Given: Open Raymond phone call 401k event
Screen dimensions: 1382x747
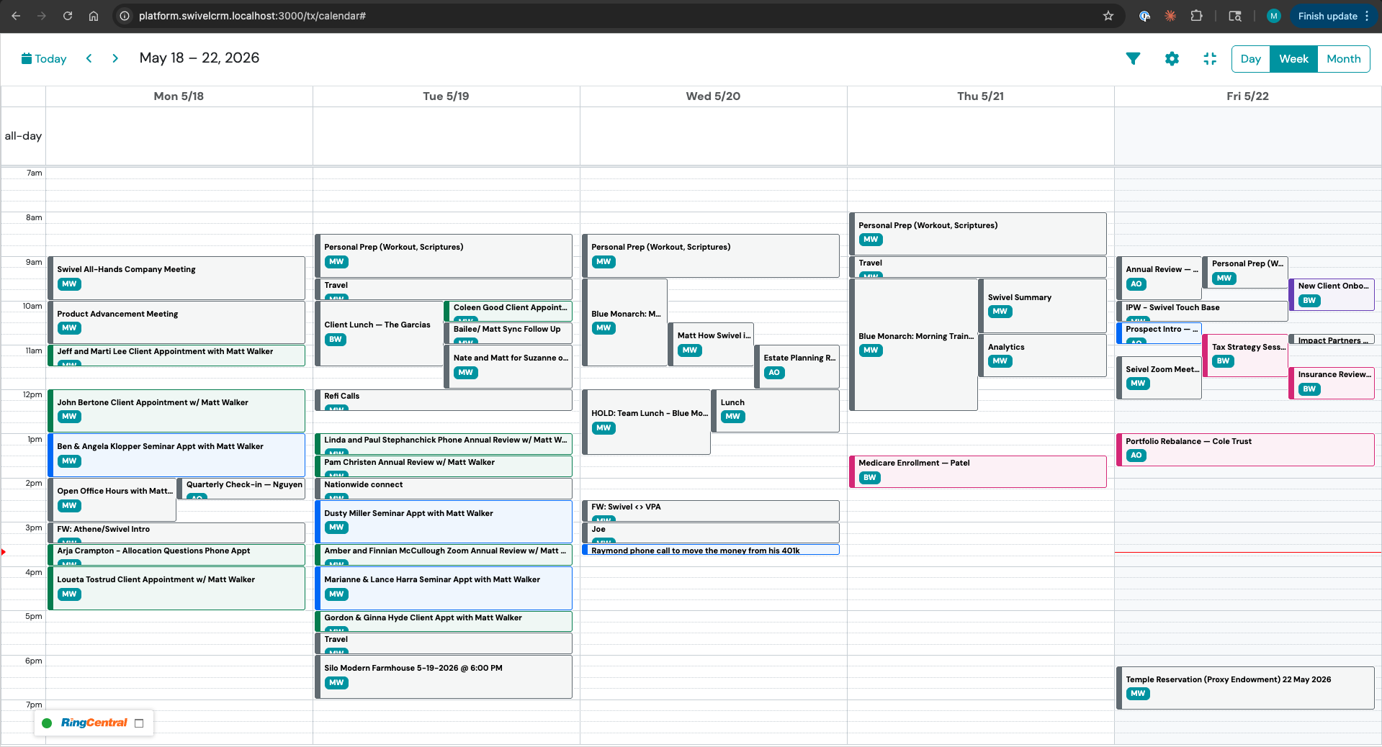Looking at the screenshot, I should coord(711,551).
